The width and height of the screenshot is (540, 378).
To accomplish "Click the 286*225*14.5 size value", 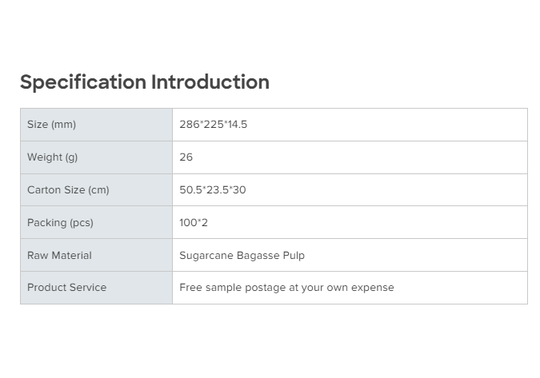I will [213, 125].
